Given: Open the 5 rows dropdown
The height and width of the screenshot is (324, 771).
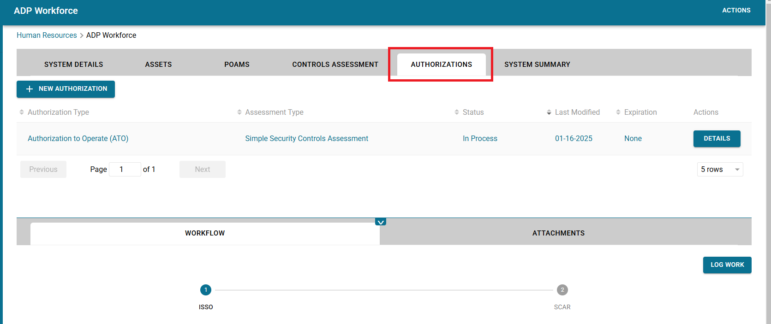Looking at the screenshot, I should 720,169.
